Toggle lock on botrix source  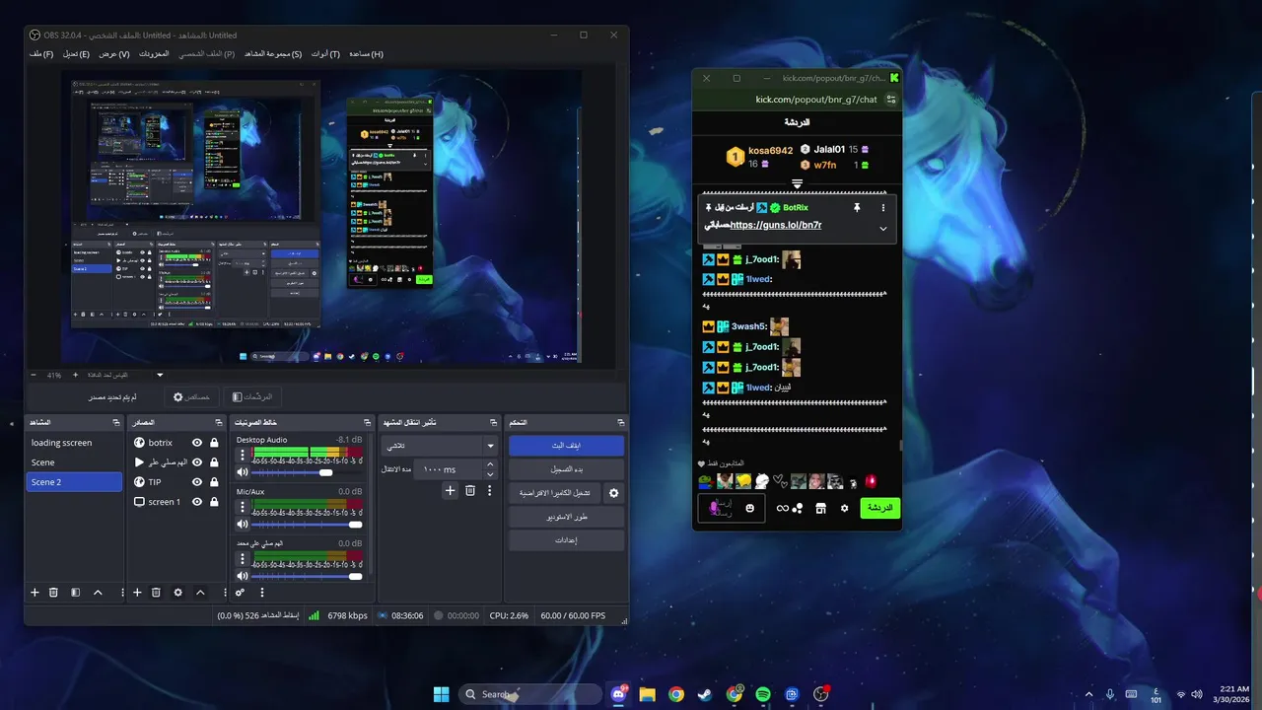tap(214, 443)
